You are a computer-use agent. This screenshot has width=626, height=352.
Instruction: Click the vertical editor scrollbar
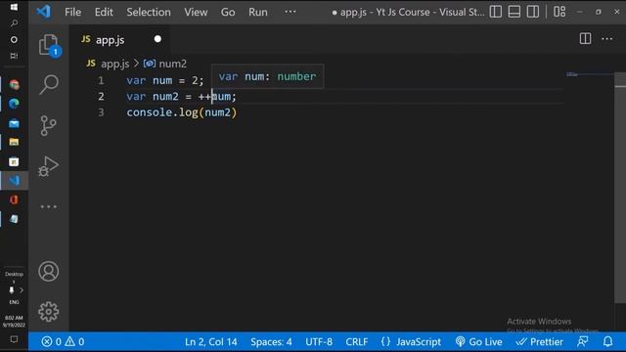pos(619,188)
